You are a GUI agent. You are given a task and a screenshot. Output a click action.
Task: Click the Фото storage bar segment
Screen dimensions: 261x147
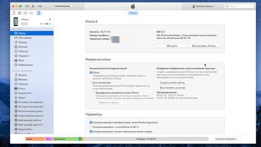tap(49, 139)
